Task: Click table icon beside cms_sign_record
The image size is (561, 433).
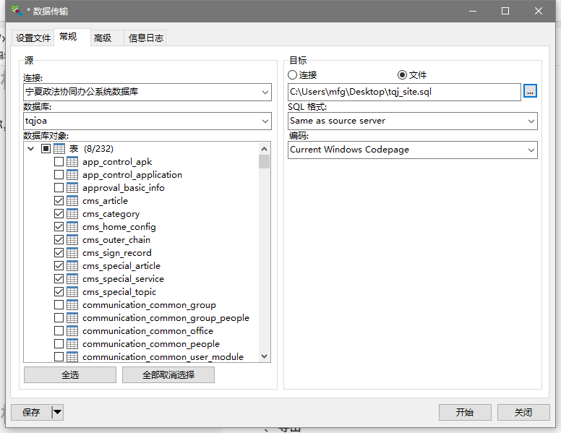Action: [x=72, y=252]
